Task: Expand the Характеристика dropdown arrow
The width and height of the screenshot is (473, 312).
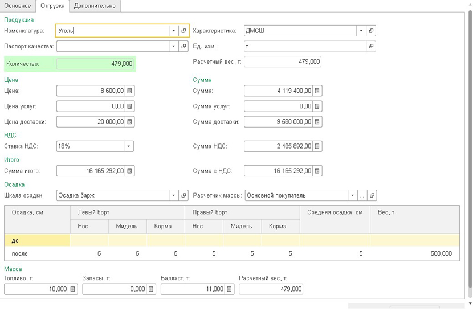Action: [x=361, y=31]
